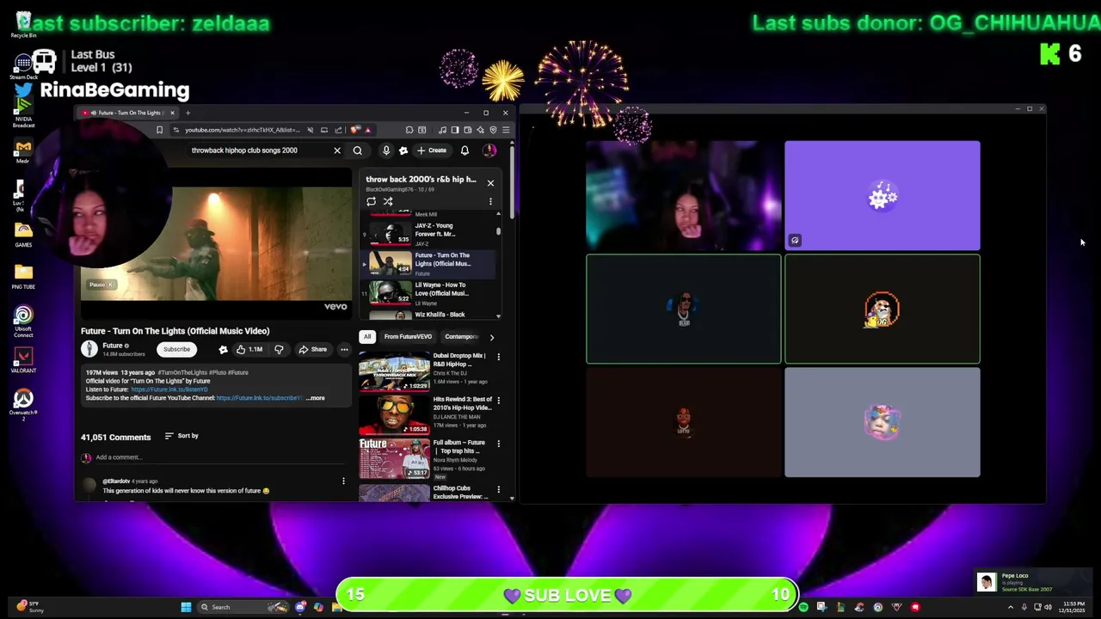Image resolution: width=1101 pixels, height=619 pixels.
Task: Open the NVIDIA app desktop icon
Action: 23,109
